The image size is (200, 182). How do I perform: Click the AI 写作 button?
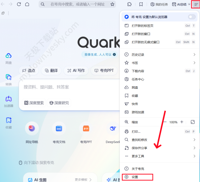[76, 71]
